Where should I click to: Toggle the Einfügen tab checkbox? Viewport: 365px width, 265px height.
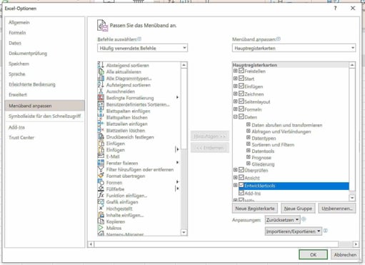[241, 86]
